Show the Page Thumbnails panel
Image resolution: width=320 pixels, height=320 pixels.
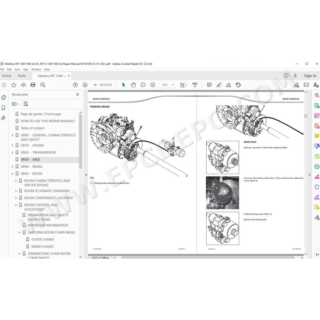[4, 97]
